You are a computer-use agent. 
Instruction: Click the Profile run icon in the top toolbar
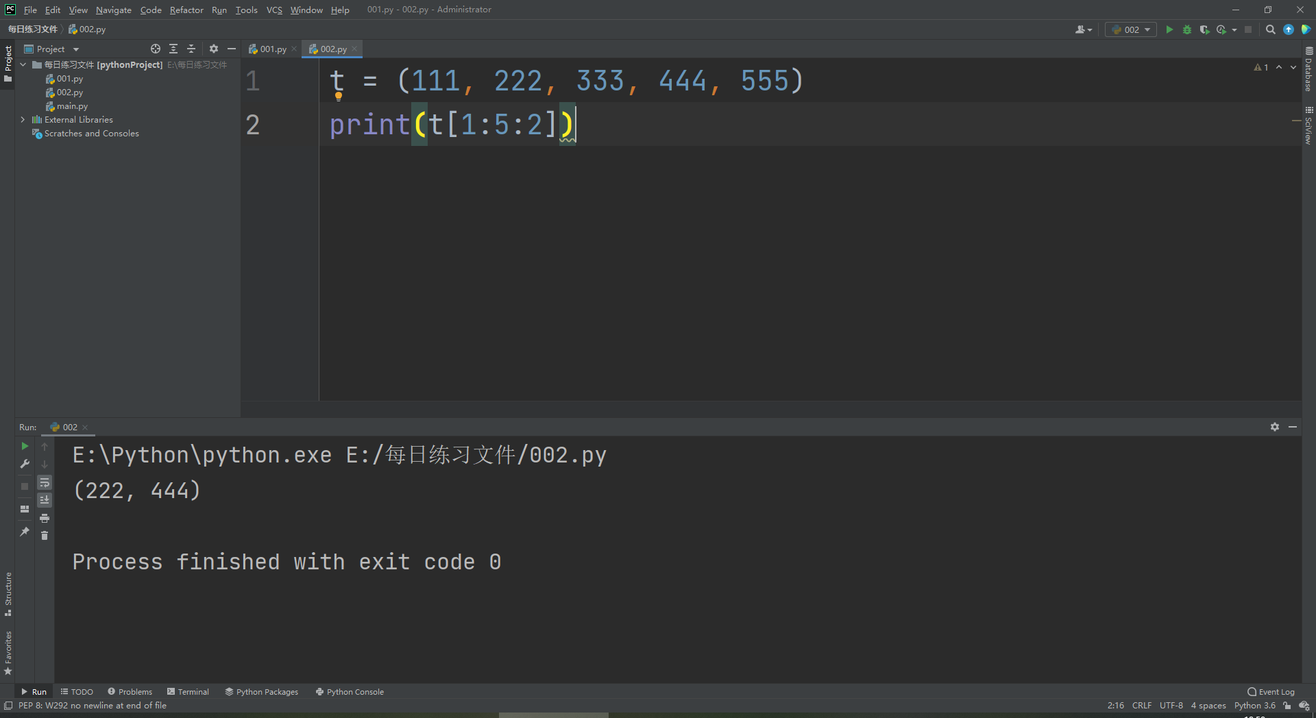[1221, 29]
